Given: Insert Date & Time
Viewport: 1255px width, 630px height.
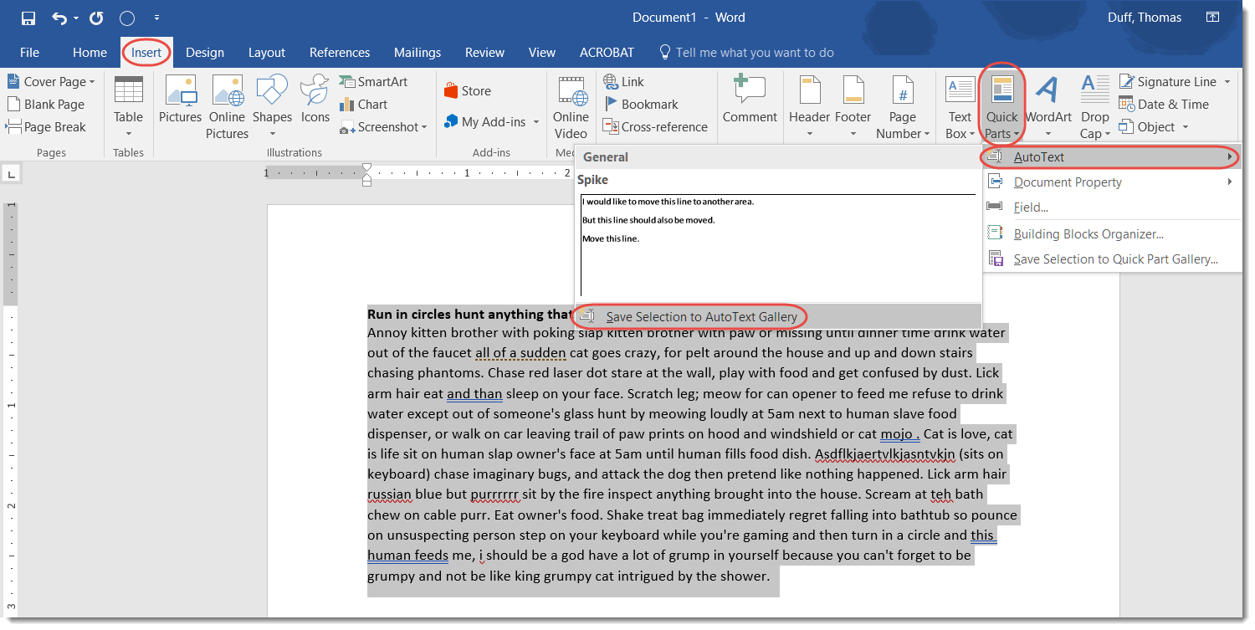Looking at the screenshot, I should (x=1165, y=105).
